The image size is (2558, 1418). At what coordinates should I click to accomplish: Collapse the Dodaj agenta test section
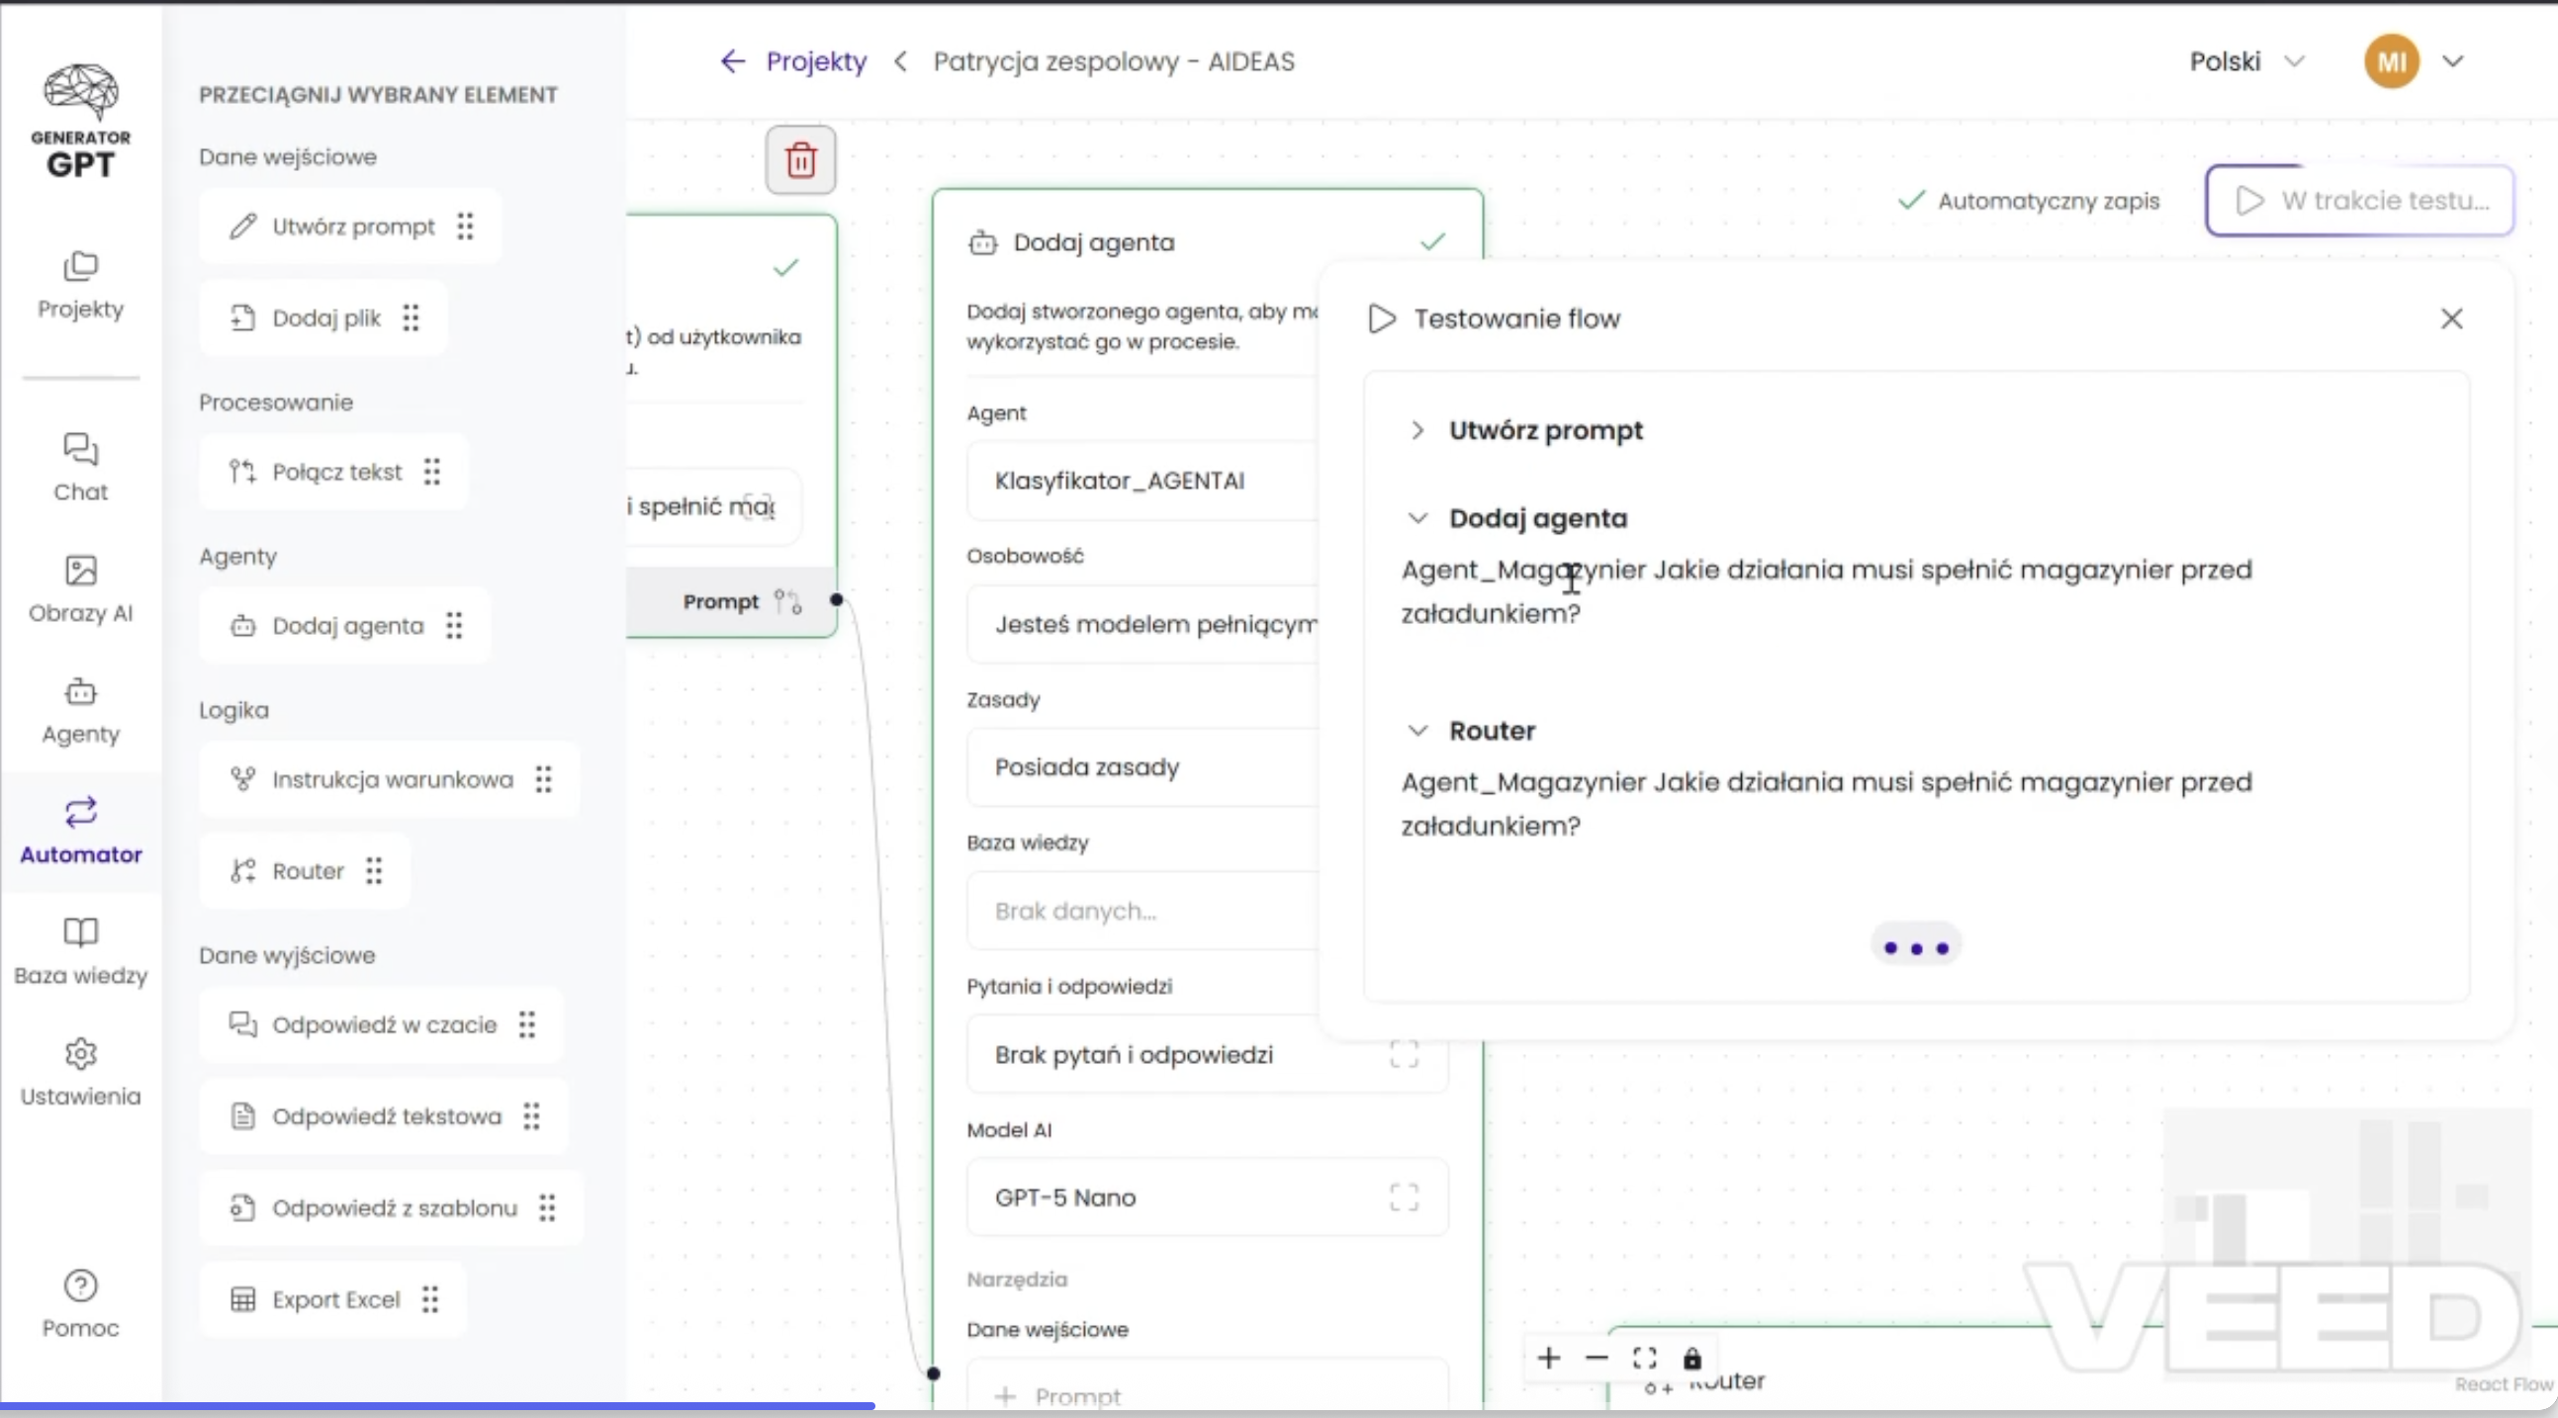[1417, 518]
